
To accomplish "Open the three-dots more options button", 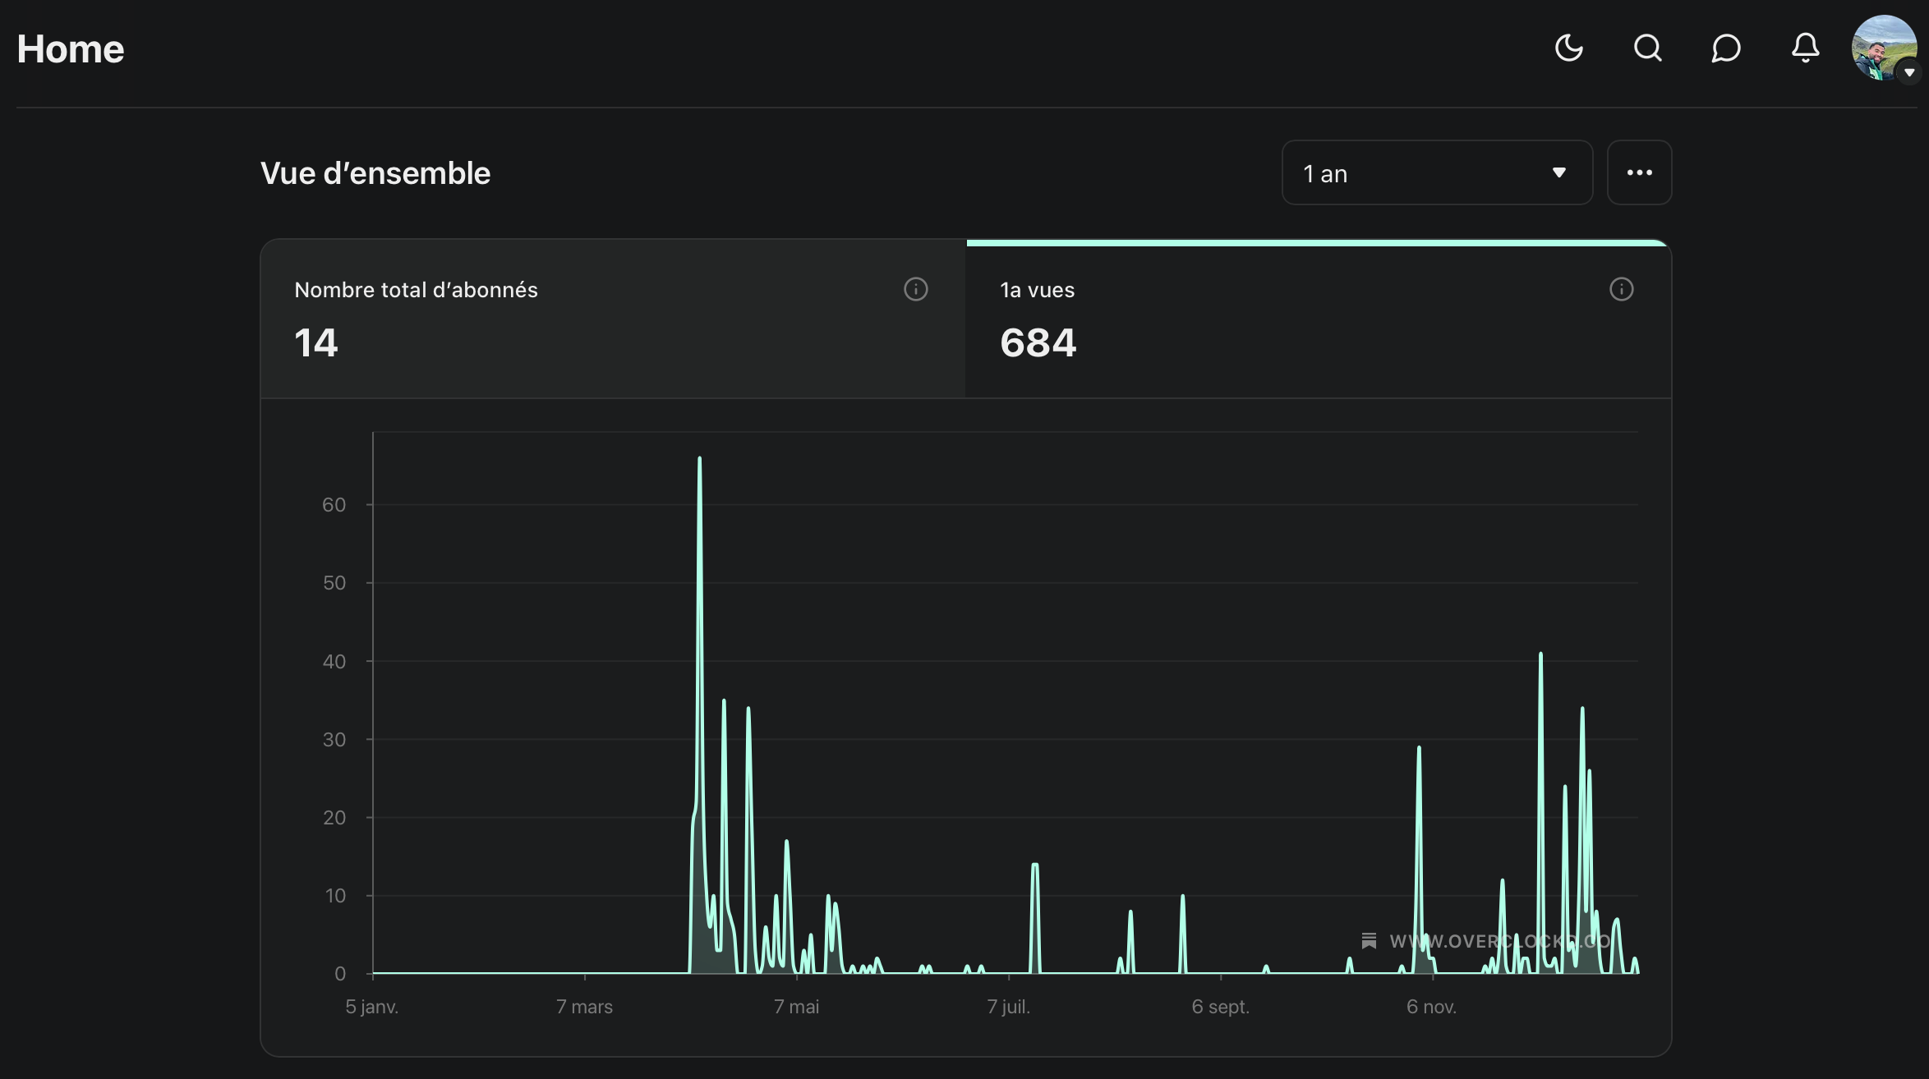I will [1639, 173].
